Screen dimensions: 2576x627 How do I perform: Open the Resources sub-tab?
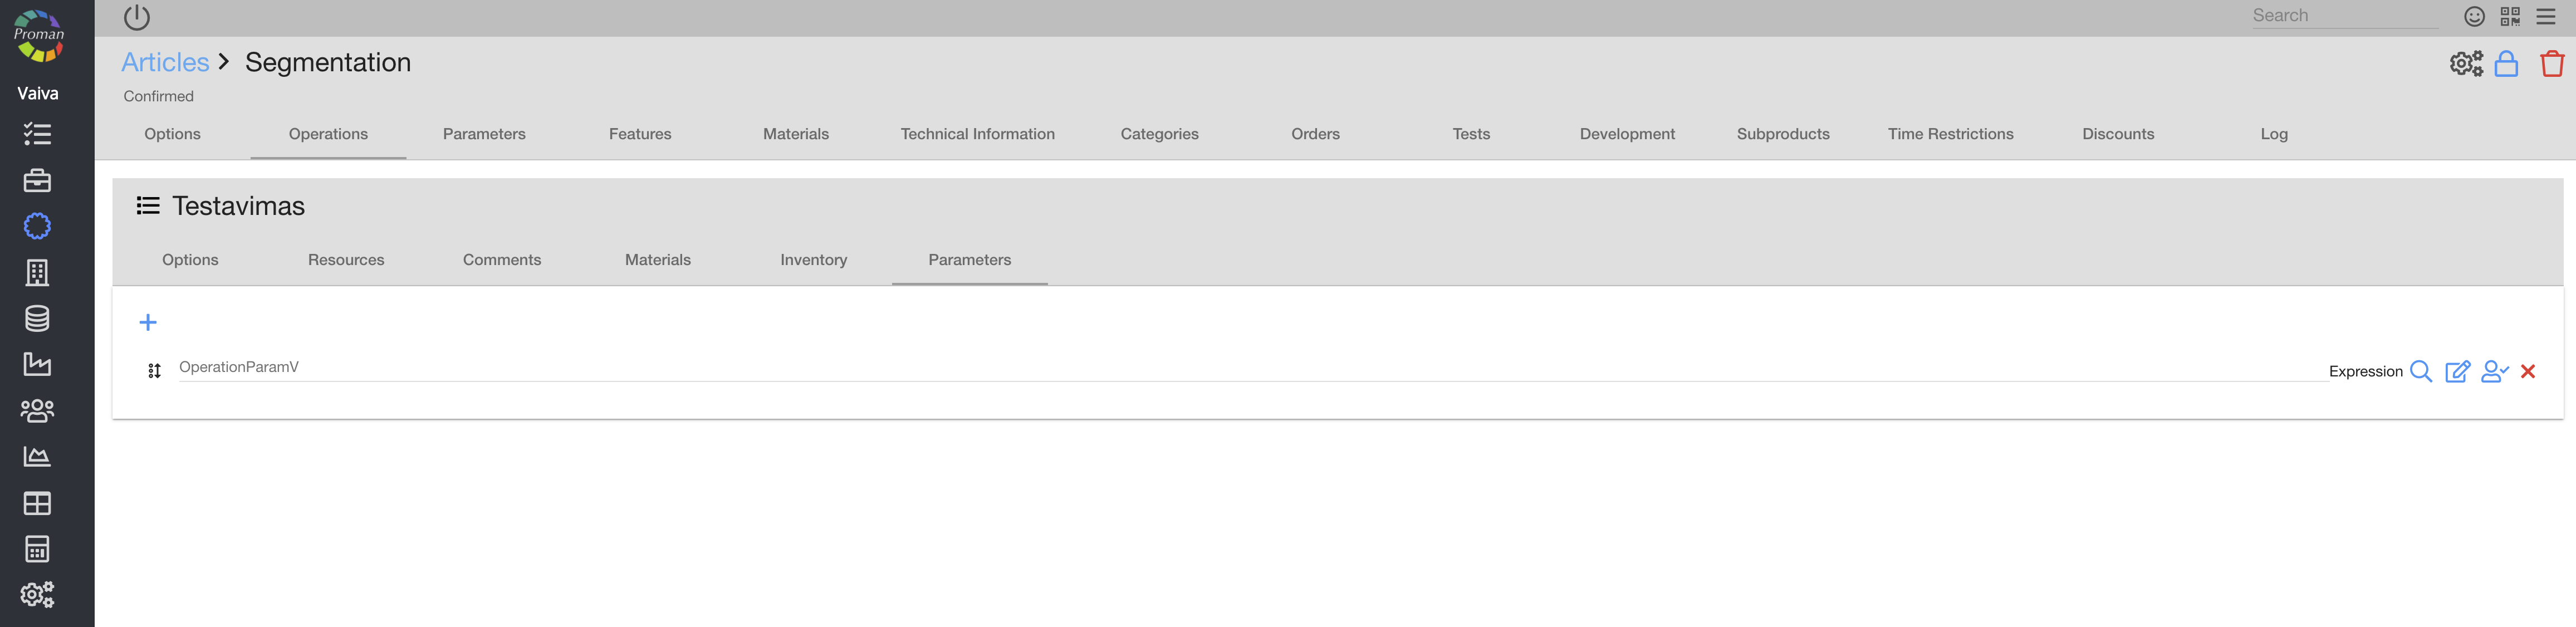coord(346,260)
